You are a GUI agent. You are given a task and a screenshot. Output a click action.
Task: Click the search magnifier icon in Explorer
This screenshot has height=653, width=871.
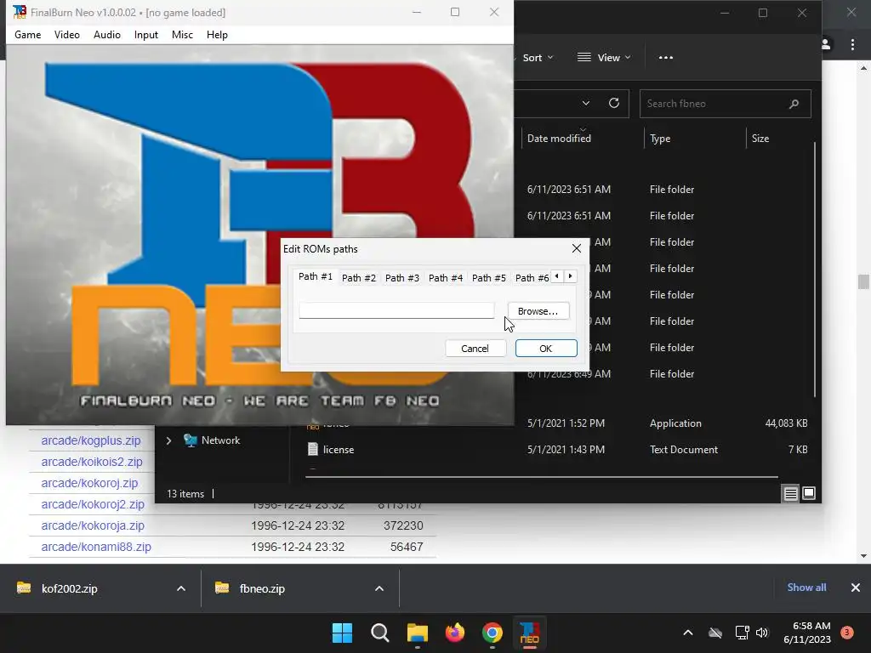794,104
